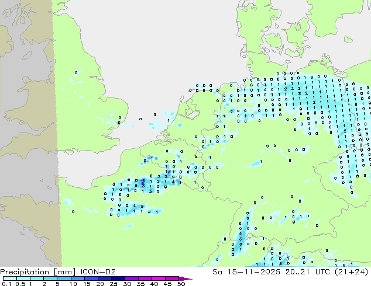
Task: Click the '25' legend scale value
Action: coord(114,284)
